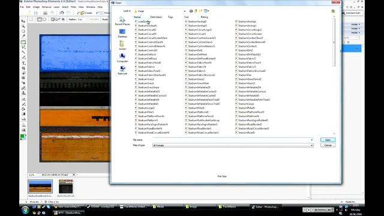The height and width of the screenshot is (216, 384).
Task: Expand the File name history dropdown arrow
Action: point(312,140)
